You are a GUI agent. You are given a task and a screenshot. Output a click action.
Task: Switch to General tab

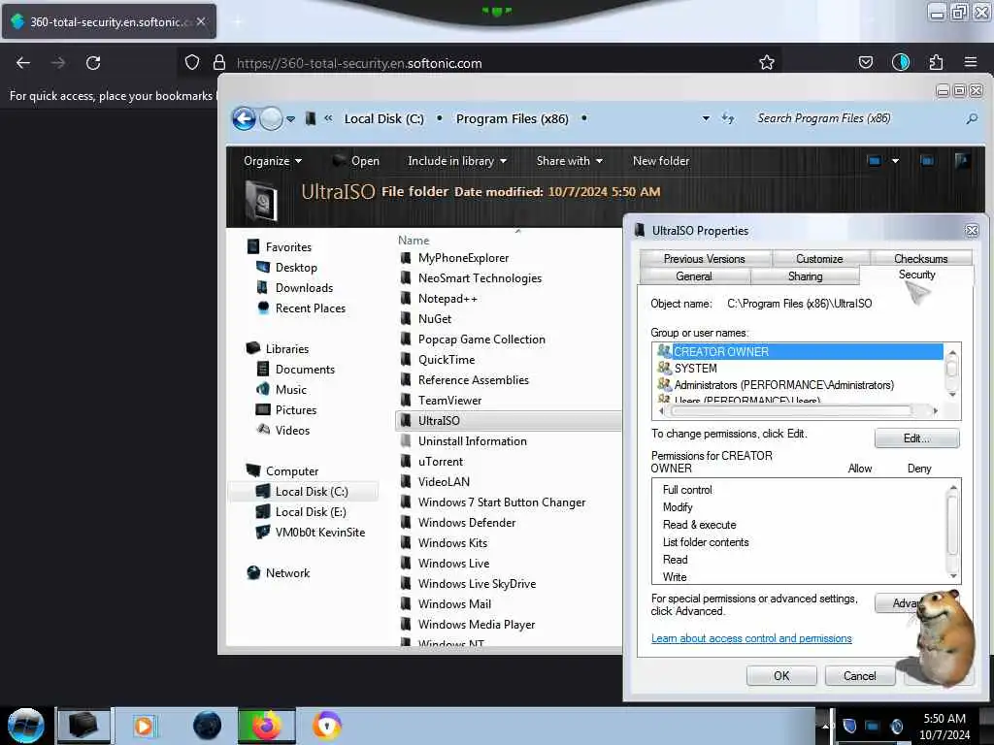pos(694,276)
